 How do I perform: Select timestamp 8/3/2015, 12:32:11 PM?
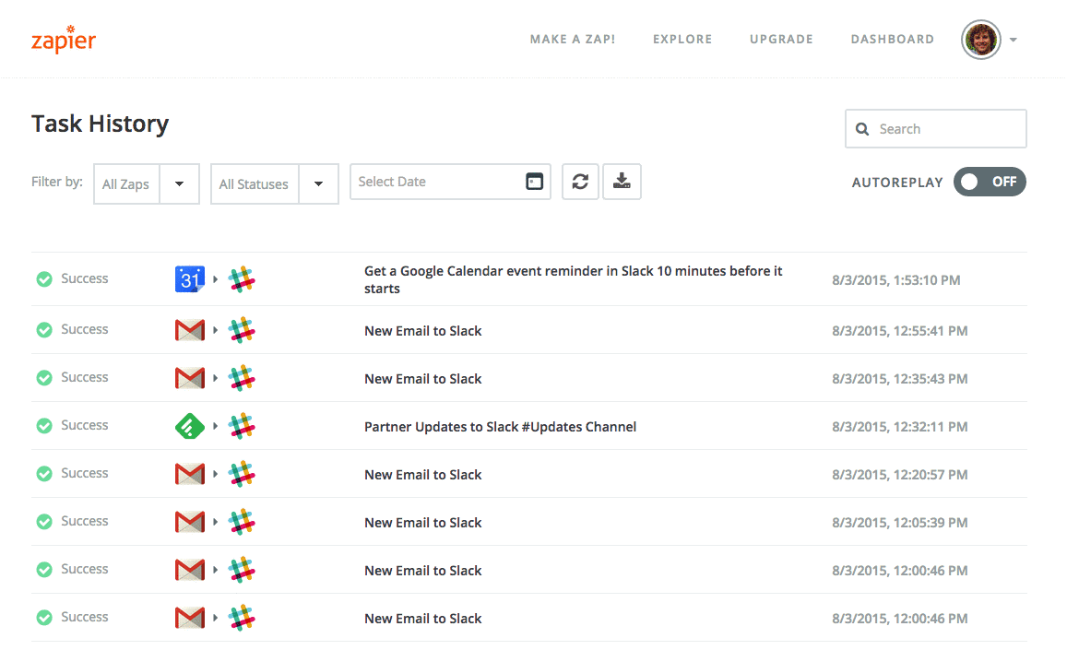(899, 427)
